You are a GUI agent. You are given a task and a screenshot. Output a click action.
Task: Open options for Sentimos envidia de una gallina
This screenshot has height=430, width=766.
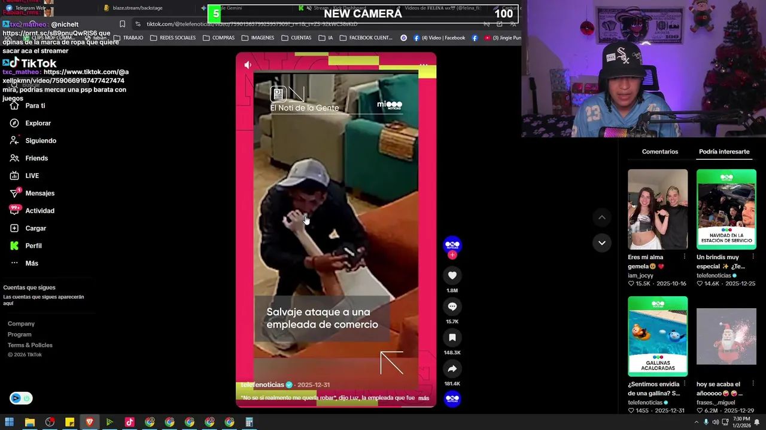(x=685, y=384)
